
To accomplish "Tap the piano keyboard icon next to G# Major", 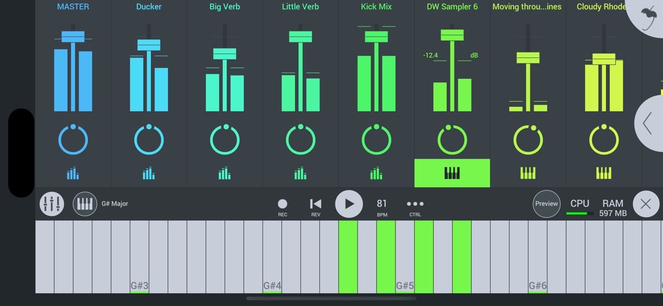I will pyautogui.click(x=85, y=204).
